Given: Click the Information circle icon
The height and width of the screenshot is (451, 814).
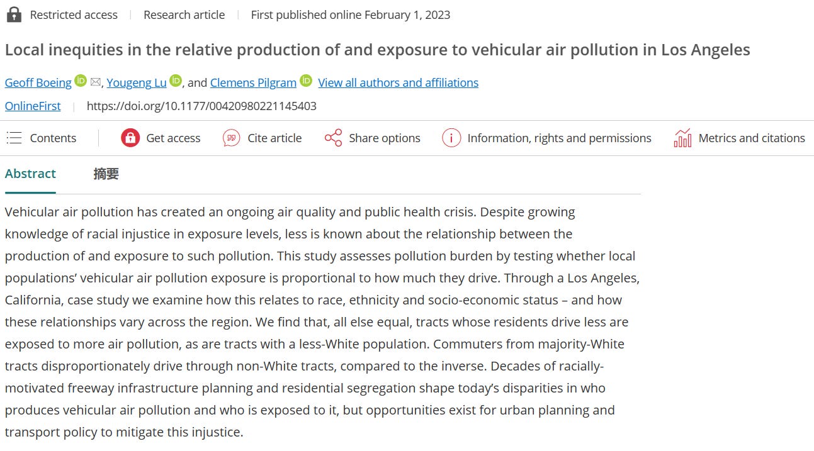Looking at the screenshot, I should pyautogui.click(x=451, y=138).
